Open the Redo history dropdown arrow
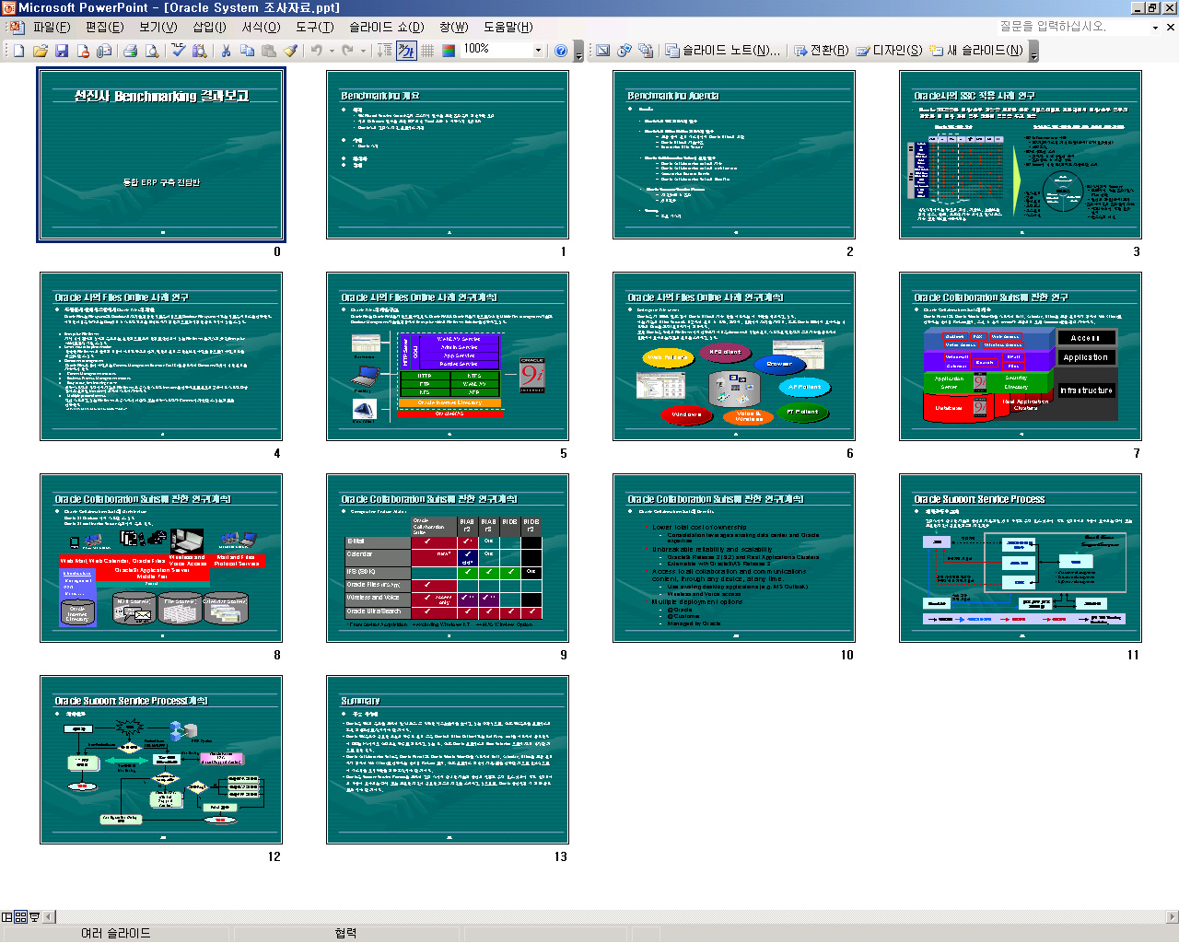The image size is (1179, 943). [x=363, y=51]
